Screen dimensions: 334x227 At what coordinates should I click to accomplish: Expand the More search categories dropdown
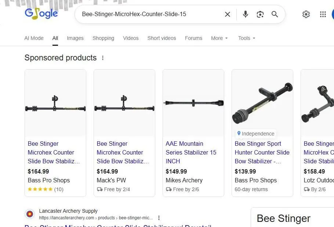coord(219,38)
